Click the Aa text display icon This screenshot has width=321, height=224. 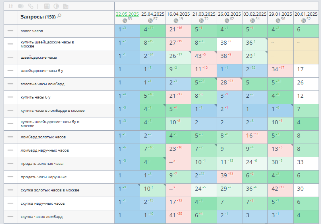pos(66,6)
